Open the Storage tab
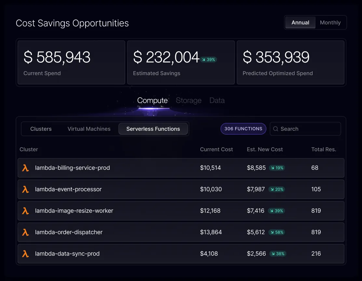Image resolution: width=362 pixels, height=281 pixels. (x=189, y=100)
